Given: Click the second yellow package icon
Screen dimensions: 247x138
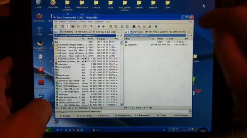Looking at the screenshot, I should pos(116,26).
